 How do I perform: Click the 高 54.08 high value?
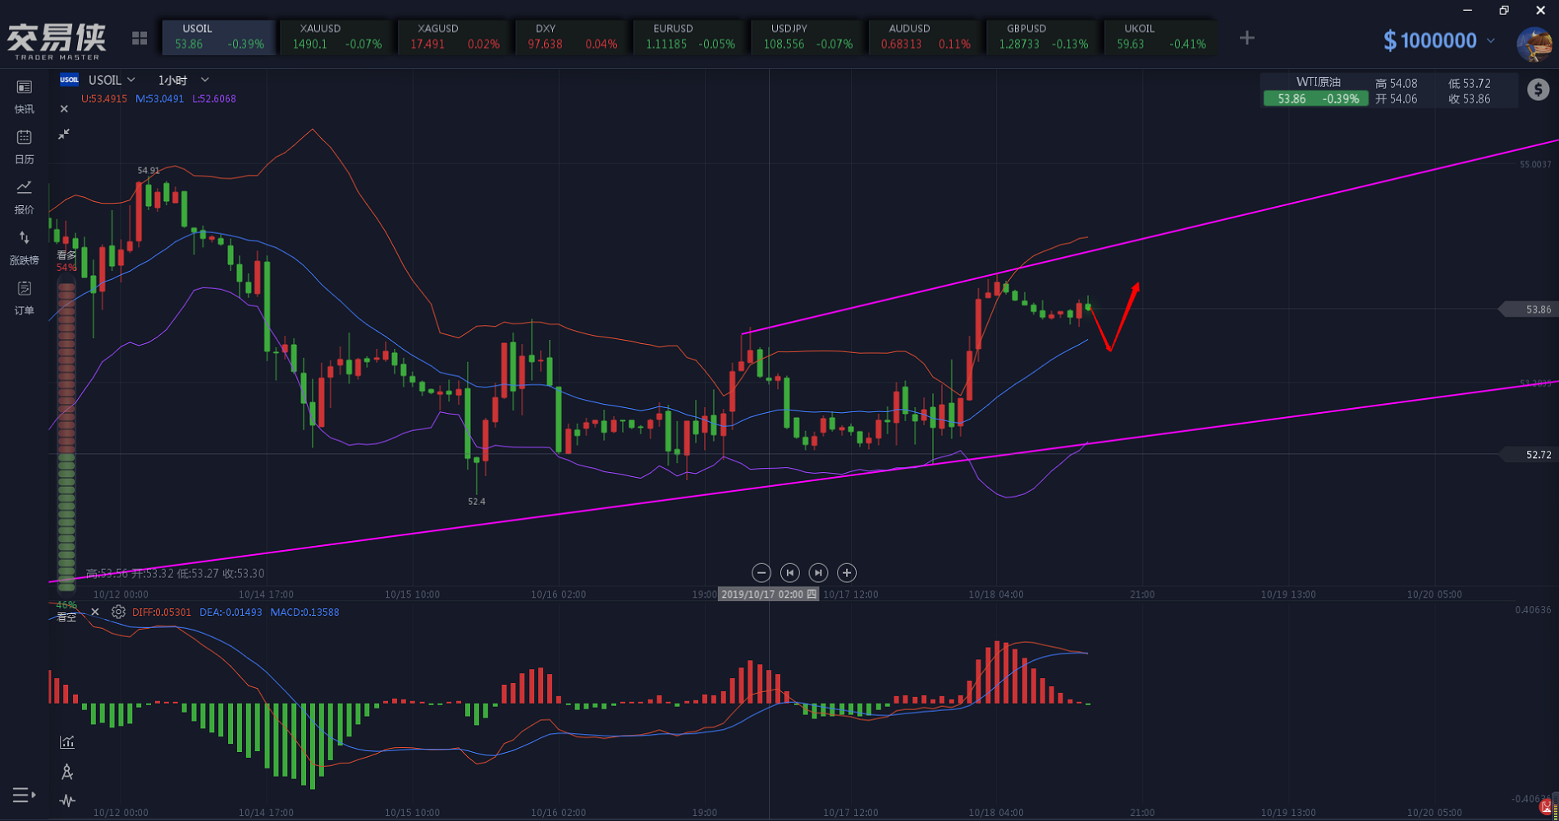pos(1397,83)
